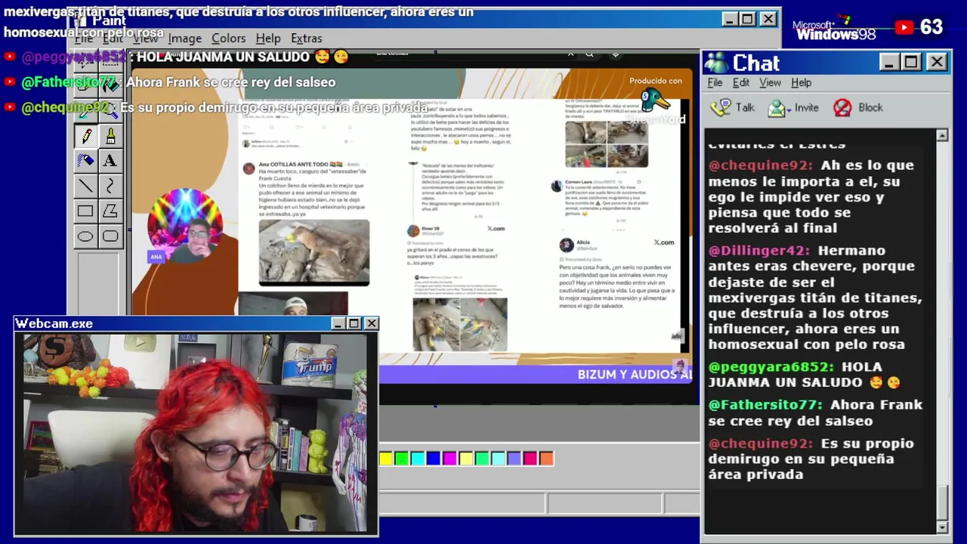The width and height of the screenshot is (967, 544).
Task: Open the Help menu in Chat window
Action: [801, 83]
